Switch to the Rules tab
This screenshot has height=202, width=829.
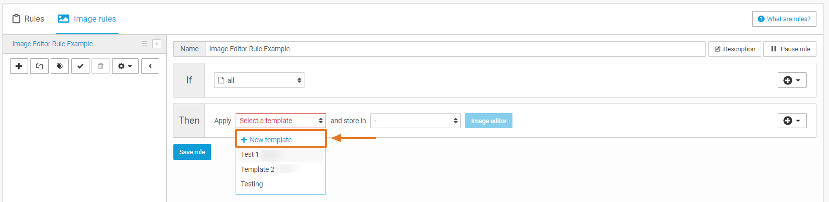(x=28, y=19)
